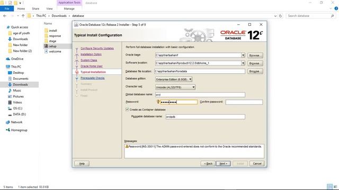
Task: Go up one folder level
Action: [x=23, y=16]
